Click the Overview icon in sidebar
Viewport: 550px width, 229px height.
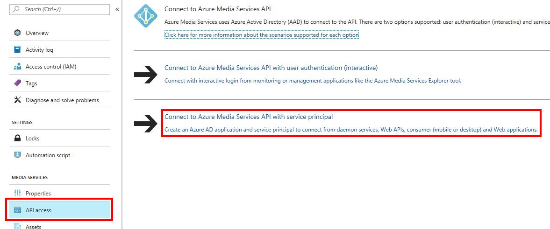(17, 33)
